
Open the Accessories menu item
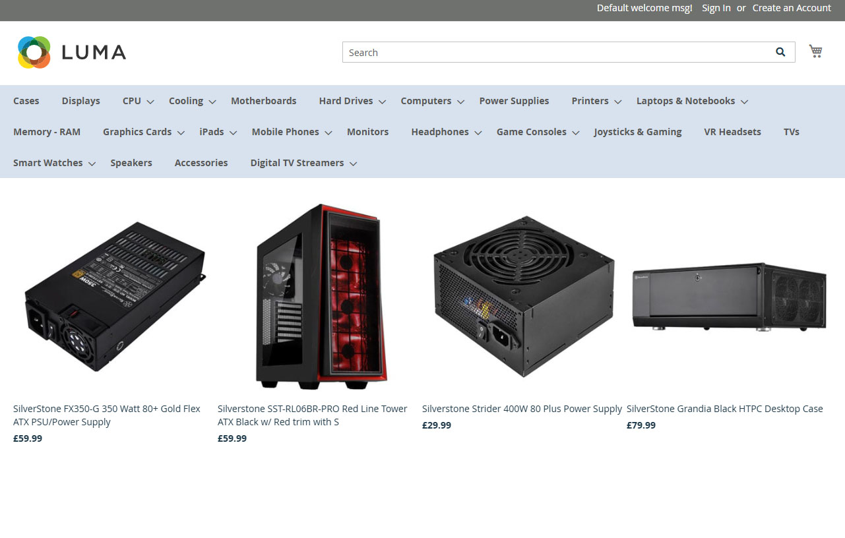(x=201, y=163)
